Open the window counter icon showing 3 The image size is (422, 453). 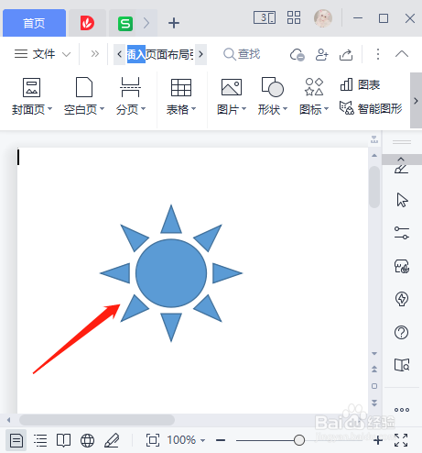coord(265,17)
